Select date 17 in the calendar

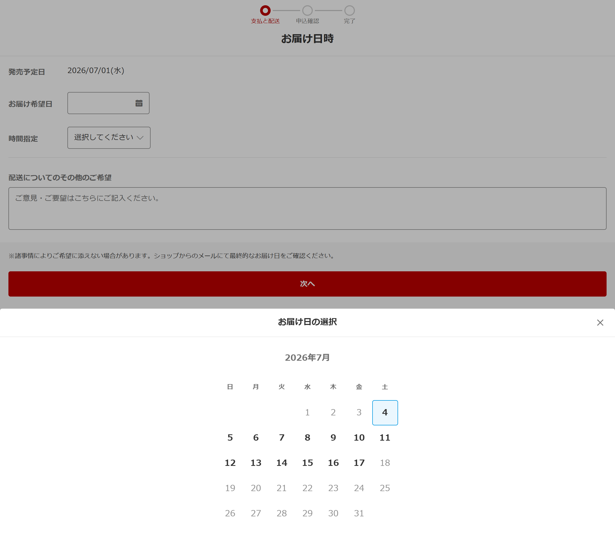[359, 463]
